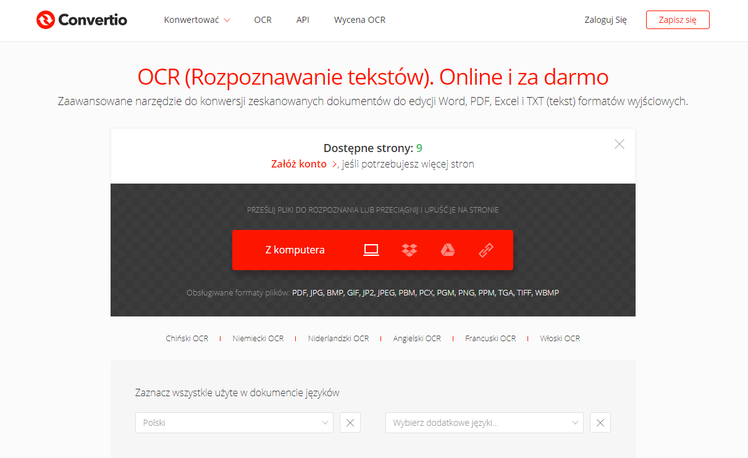The image size is (748, 458).
Task: Click the Zapisz się button
Action: pos(678,20)
